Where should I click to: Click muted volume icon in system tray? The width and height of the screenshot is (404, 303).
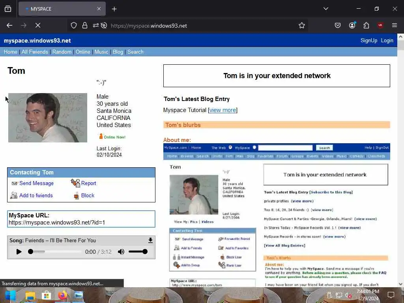348,295
